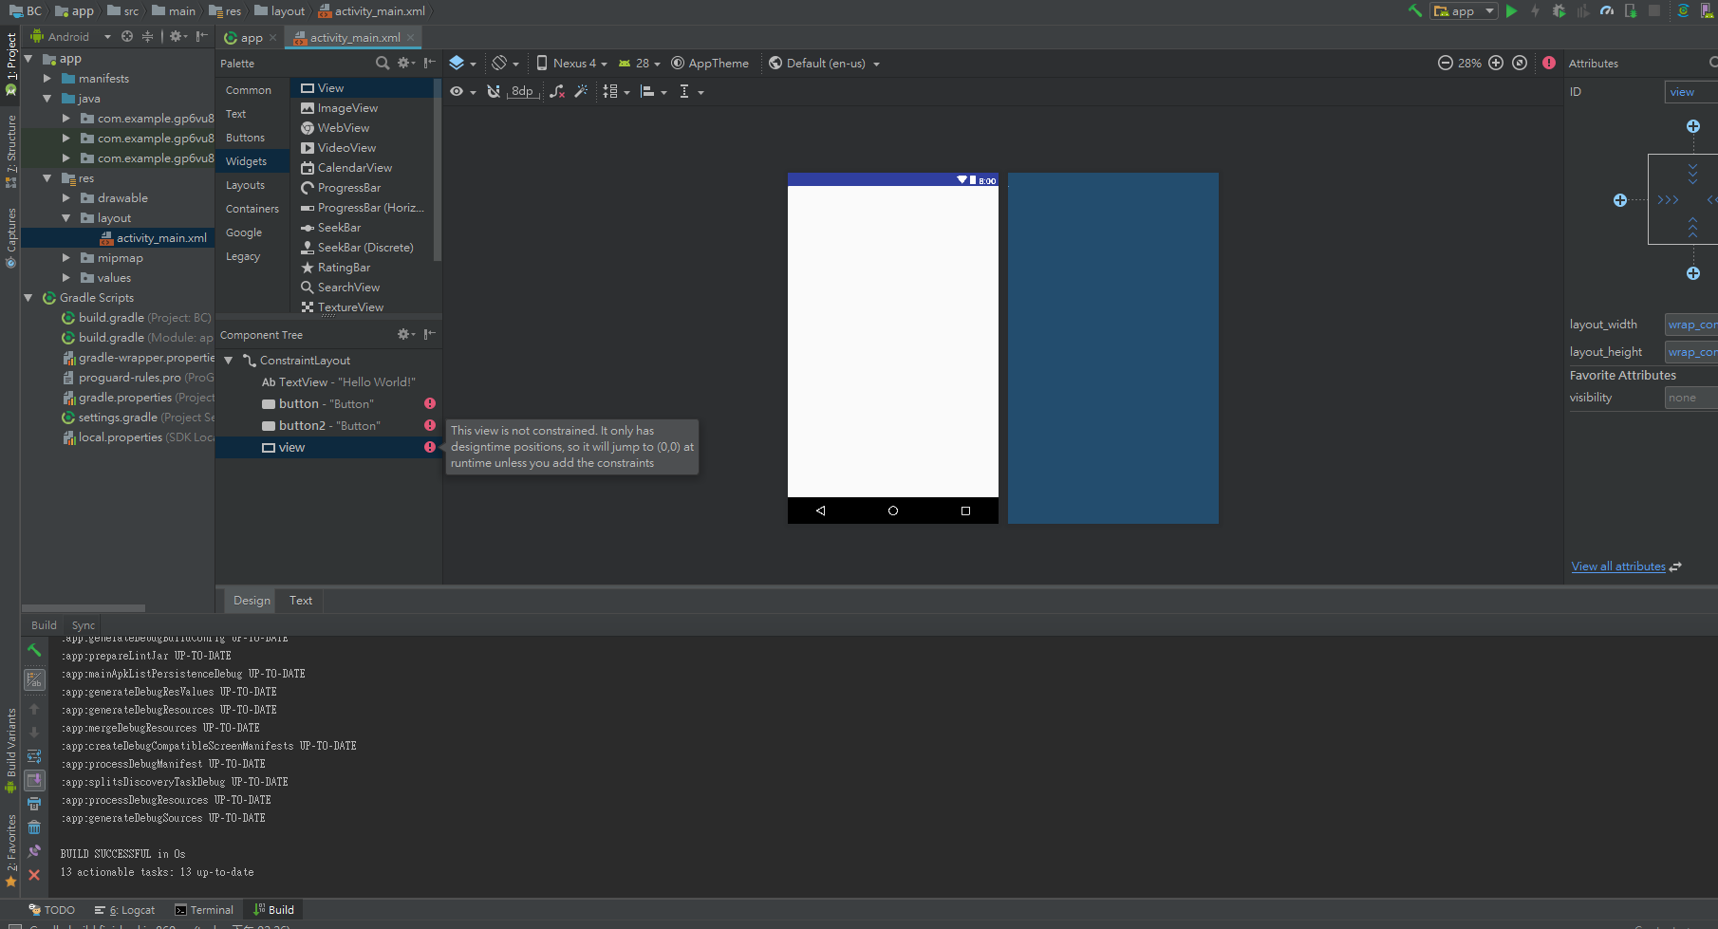Edit the 8dp default margin value

522,91
